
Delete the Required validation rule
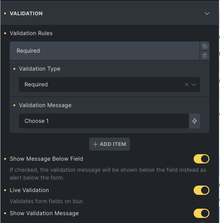click(205, 55)
